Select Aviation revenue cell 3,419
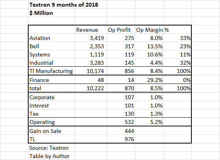This screenshot has width=220, height=160. tap(91, 38)
